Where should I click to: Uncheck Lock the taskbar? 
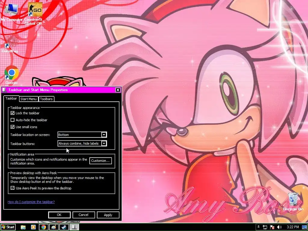[x=13, y=113]
